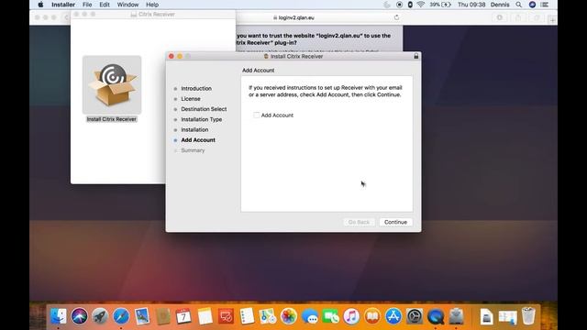Click the Safari reload page button

point(396,17)
